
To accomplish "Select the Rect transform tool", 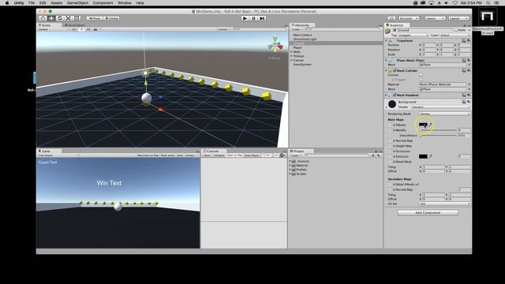I will click(77, 18).
